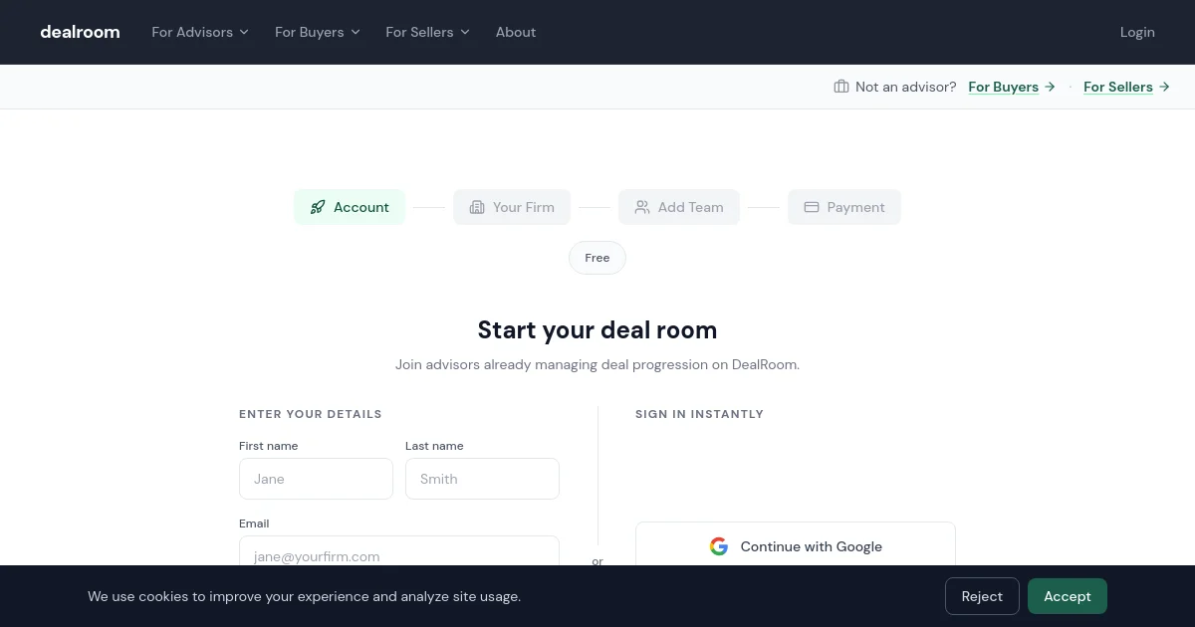Expand the For Buyers nav menu
1195x627 pixels.
tap(318, 32)
